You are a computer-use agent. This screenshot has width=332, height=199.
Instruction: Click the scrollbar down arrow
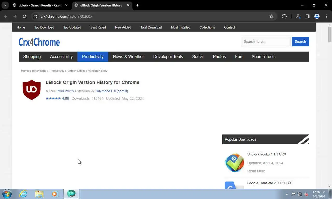click(x=330, y=186)
